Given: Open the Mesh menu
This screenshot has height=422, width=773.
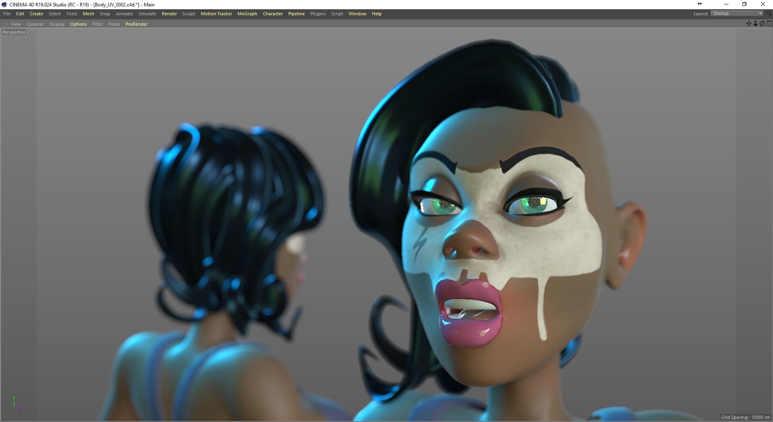Looking at the screenshot, I should point(89,14).
